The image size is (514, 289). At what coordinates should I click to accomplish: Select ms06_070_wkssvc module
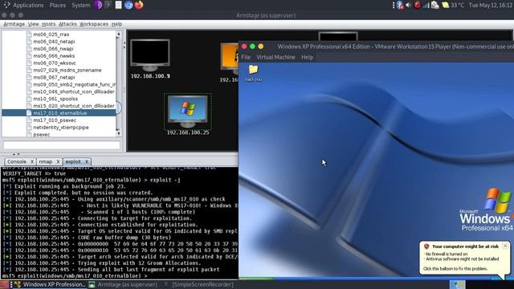pyautogui.click(x=55, y=63)
